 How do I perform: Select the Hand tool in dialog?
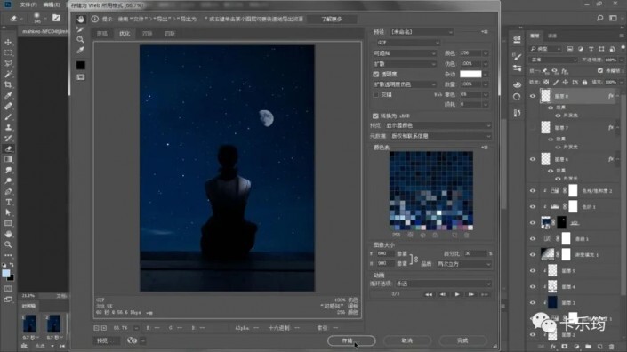(81, 20)
